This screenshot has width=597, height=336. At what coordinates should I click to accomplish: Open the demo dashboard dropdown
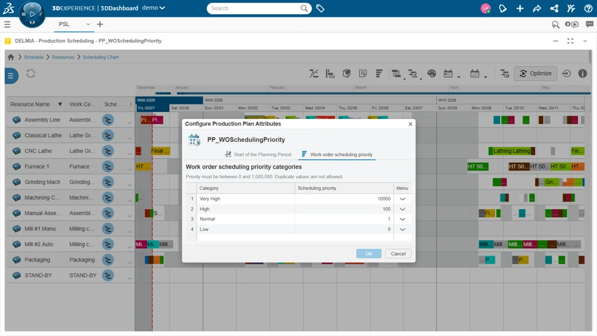[154, 8]
